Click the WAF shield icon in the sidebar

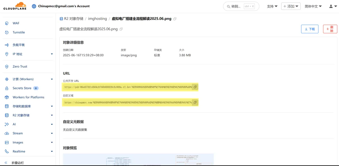(7, 23)
